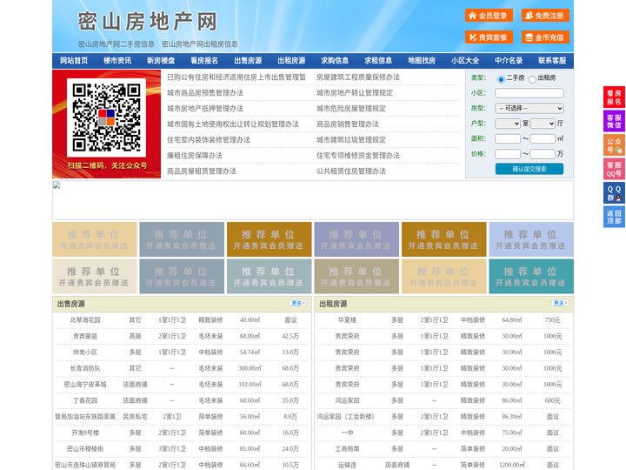Viewport: 626px width, 470px height.
Task: Open 新房楼盘 navigation item
Action: pyautogui.click(x=161, y=61)
